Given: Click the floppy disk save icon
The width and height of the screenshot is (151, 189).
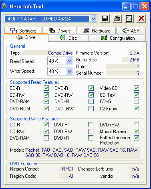Looking at the screenshot, I should tap(105, 18).
